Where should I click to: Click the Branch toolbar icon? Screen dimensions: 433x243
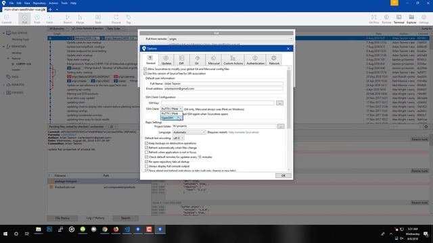point(68,19)
